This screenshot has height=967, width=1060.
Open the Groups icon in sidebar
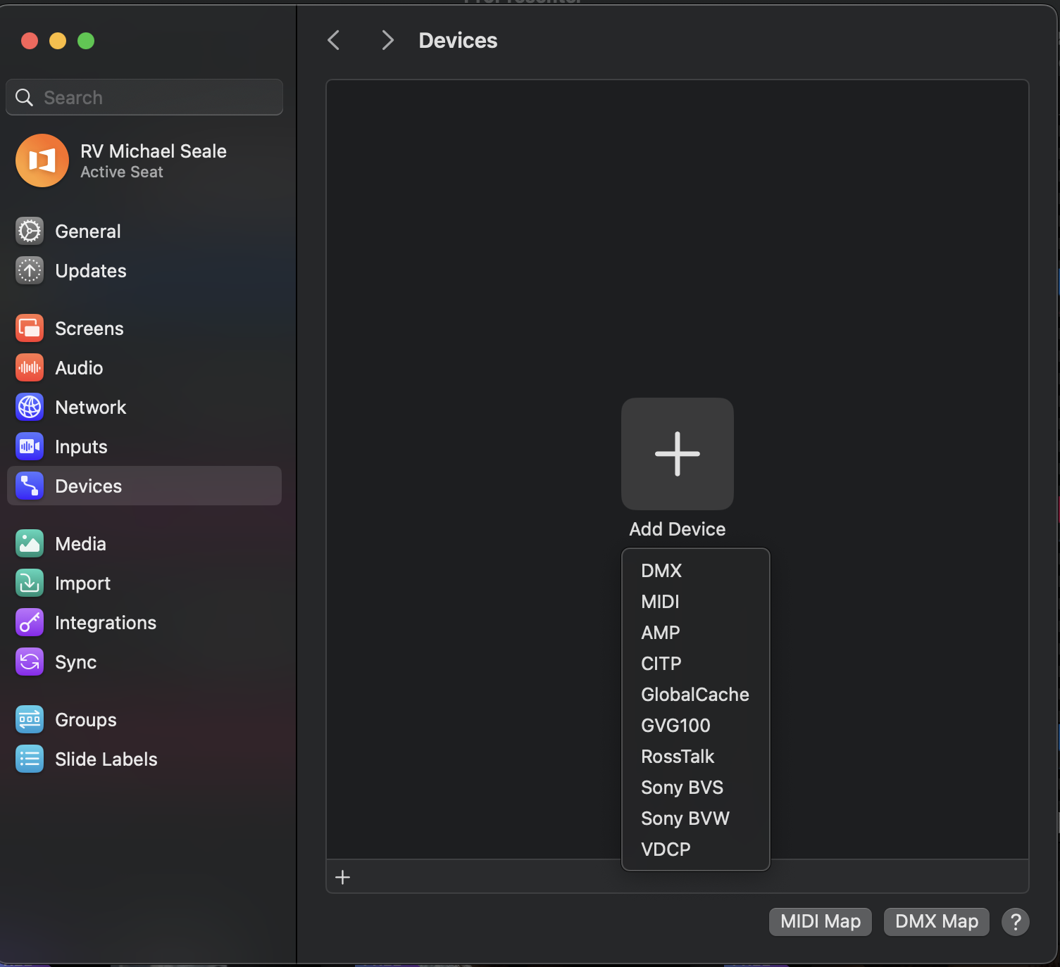[30, 720]
